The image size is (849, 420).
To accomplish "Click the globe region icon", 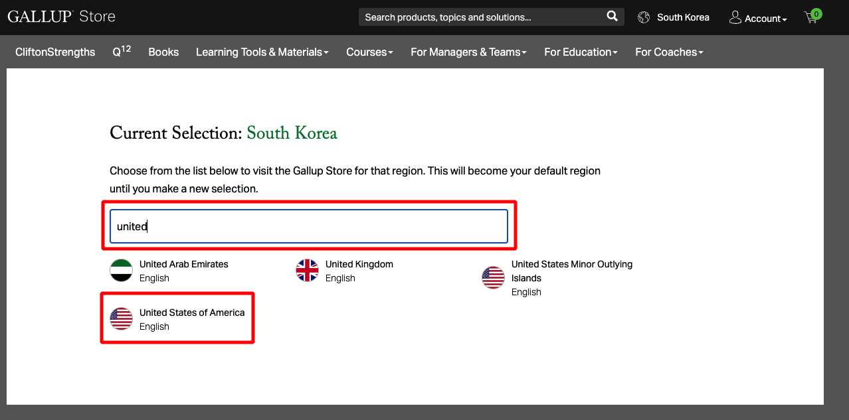I will click(643, 17).
